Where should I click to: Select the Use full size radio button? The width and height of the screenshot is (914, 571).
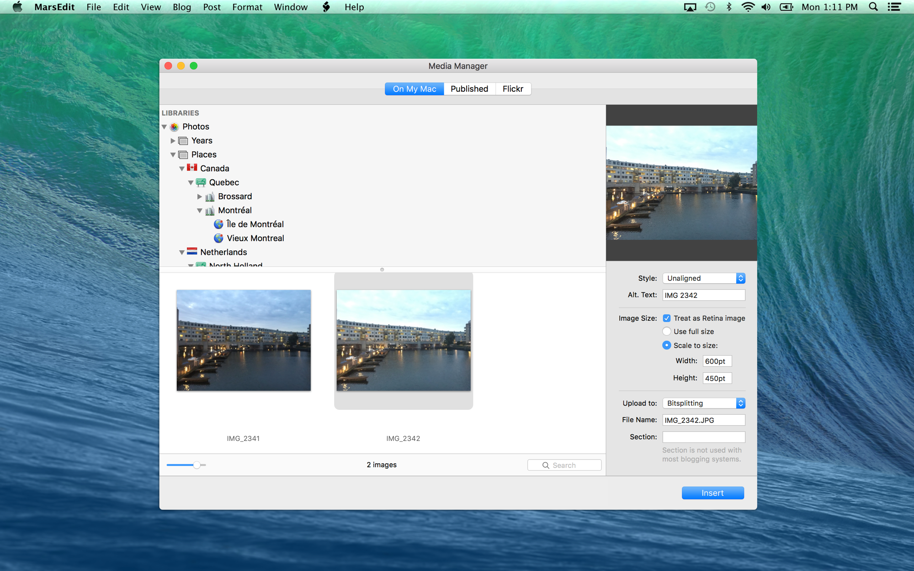click(x=667, y=331)
